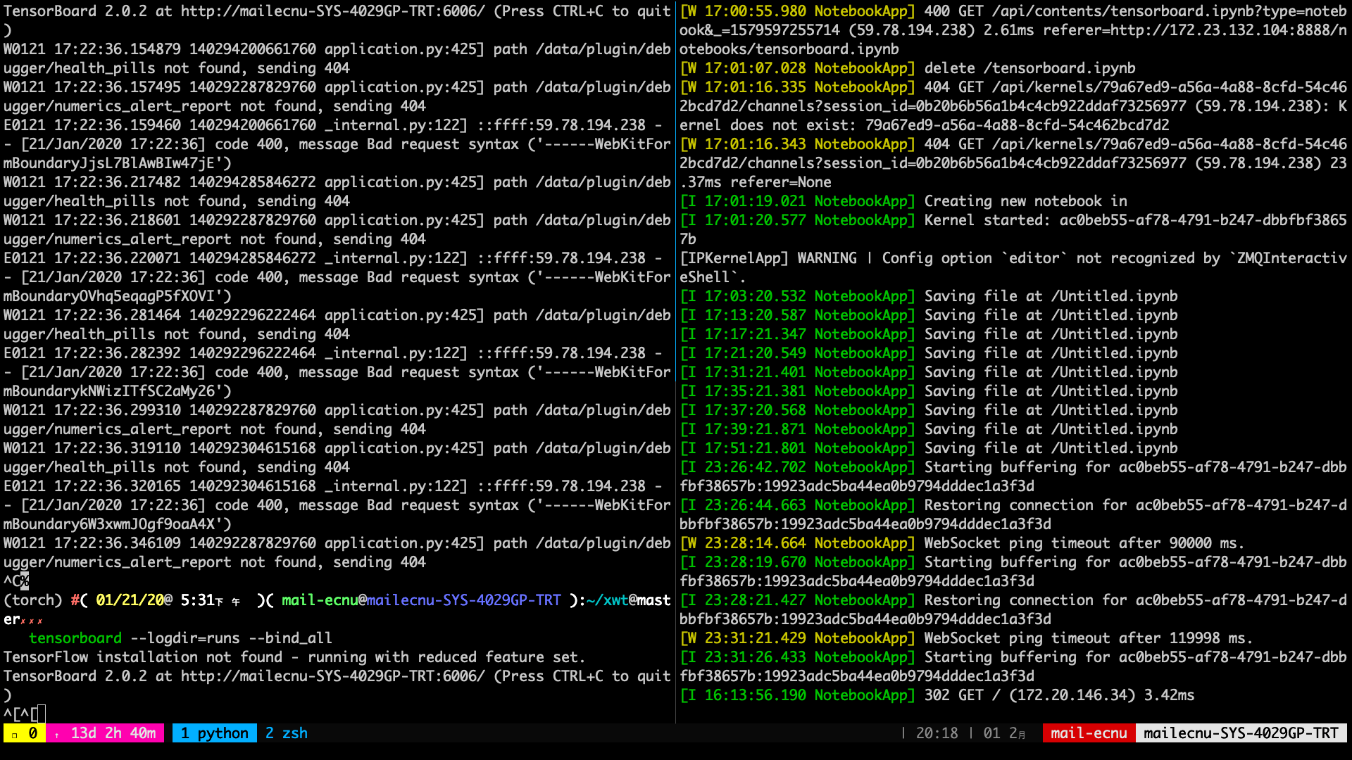Click the TensorBoard URL on bottom-left pane
This screenshot has height=760, width=1352.
332,676
